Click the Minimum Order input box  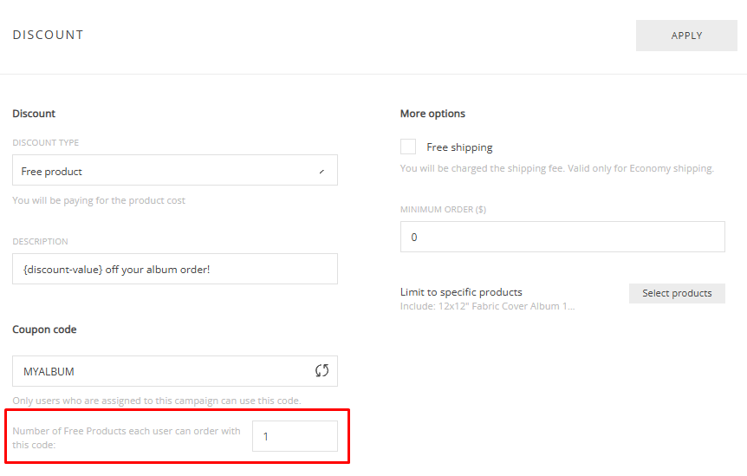coord(562,237)
